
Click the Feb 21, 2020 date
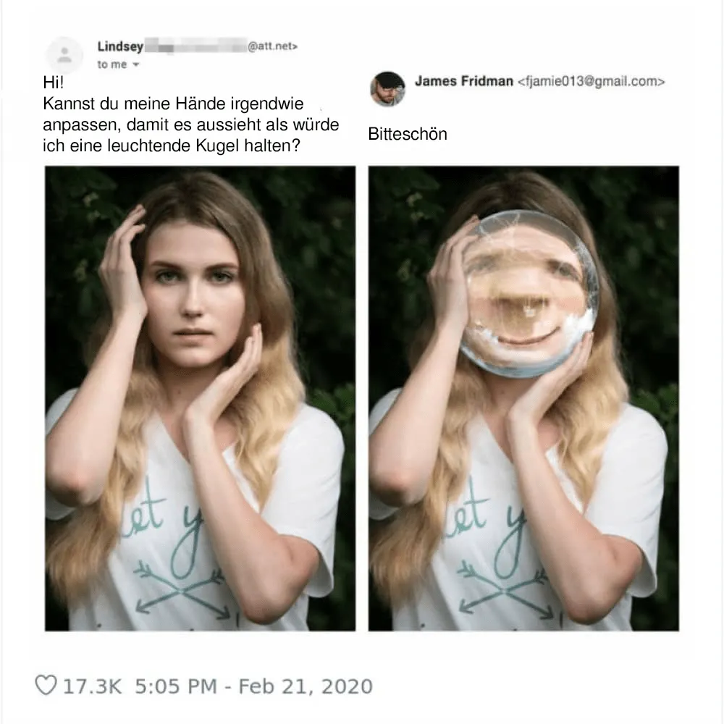click(x=306, y=686)
